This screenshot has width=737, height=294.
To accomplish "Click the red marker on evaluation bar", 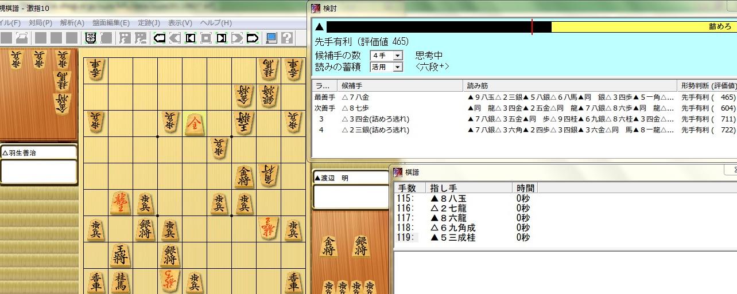I will (x=532, y=27).
